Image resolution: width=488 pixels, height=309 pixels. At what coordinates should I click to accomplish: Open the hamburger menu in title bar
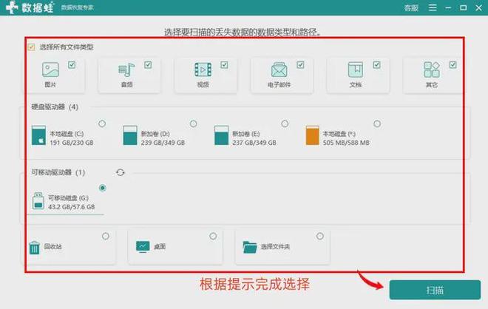tap(431, 8)
